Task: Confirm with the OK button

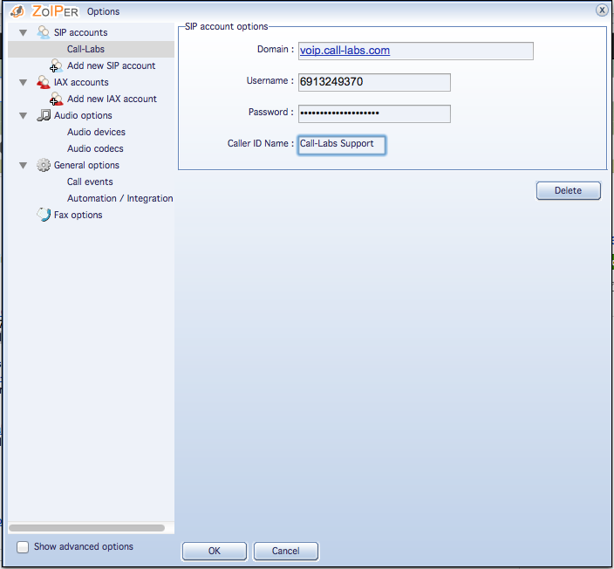Action: 215,551
